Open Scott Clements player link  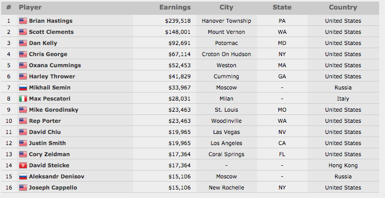[x=51, y=32]
